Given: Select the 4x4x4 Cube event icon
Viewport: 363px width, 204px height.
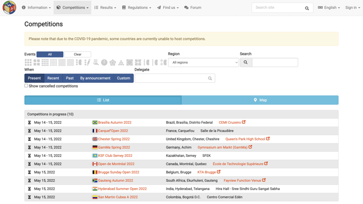Looking at the screenshot, I should pos(45,62).
